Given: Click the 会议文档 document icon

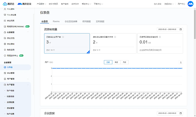Looking at the screenshot, I should click(x=5, y=38).
